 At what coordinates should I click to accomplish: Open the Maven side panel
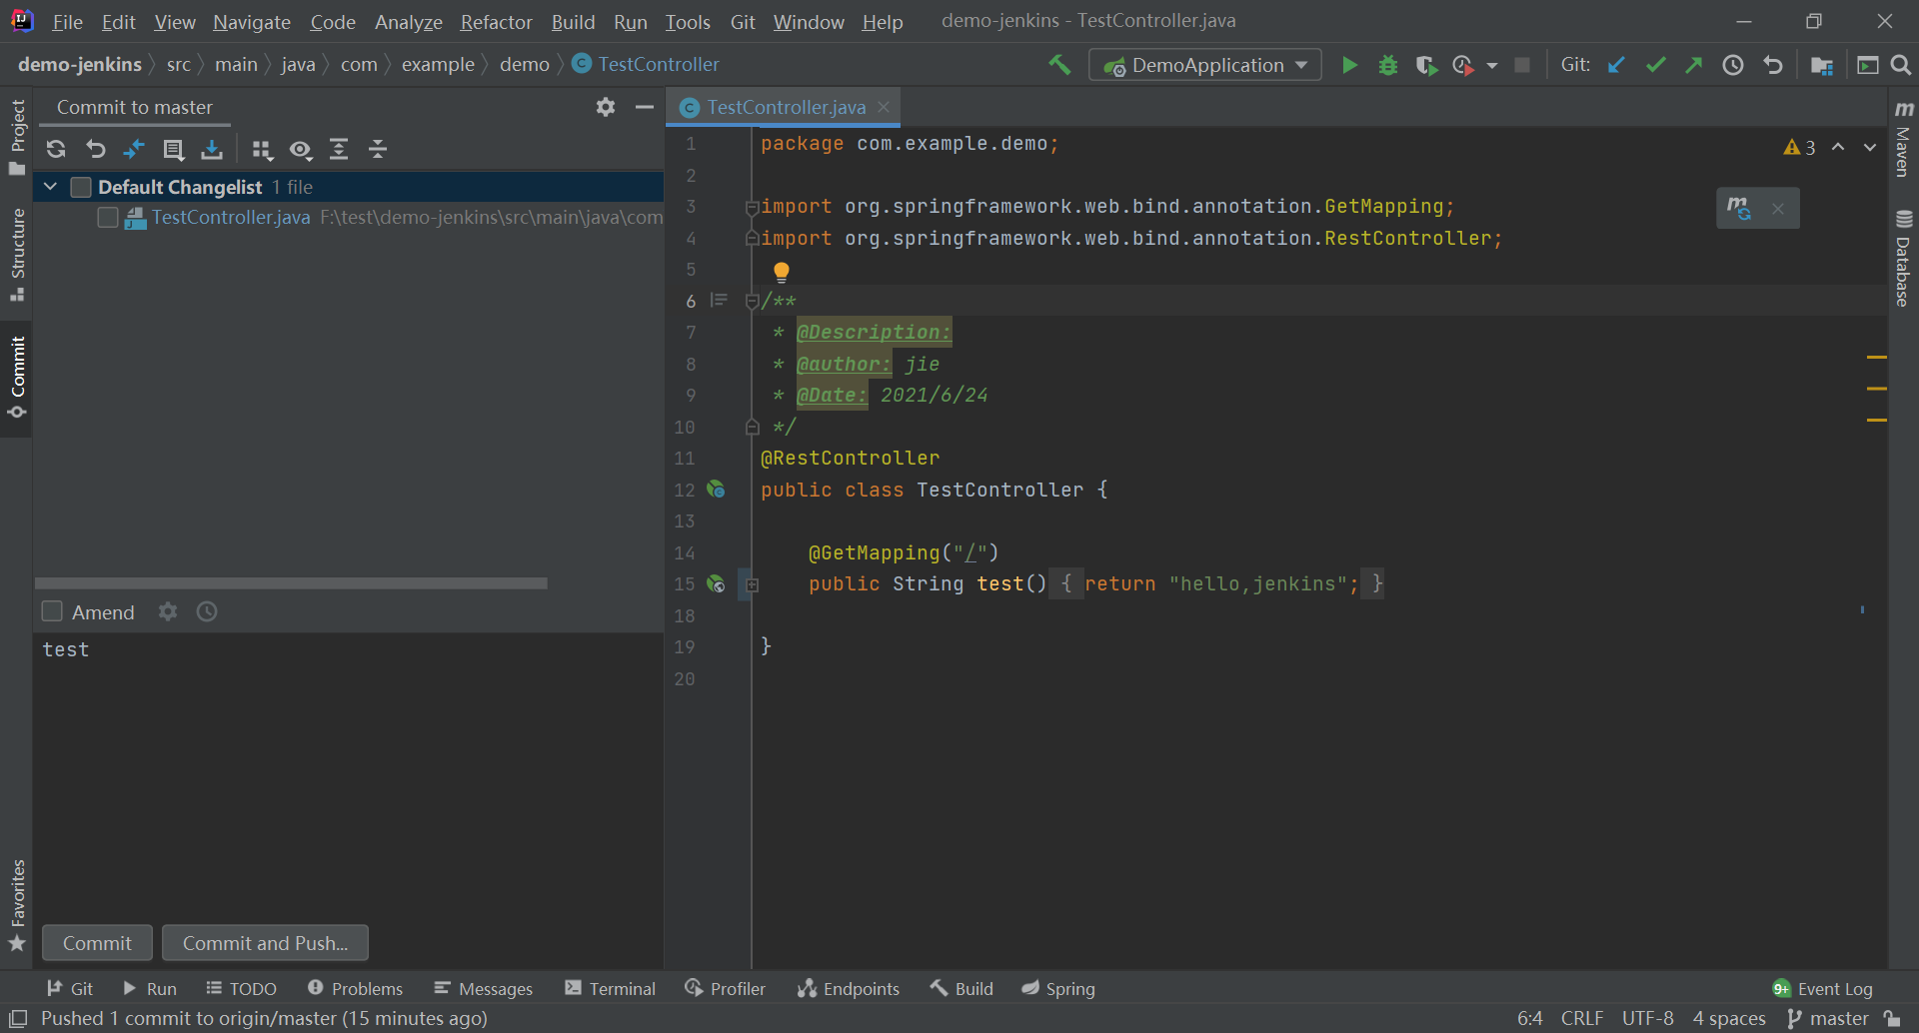(x=1903, y=138)
